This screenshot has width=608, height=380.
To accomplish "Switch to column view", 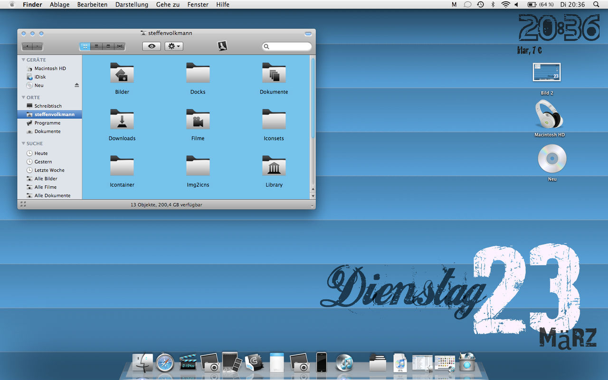I will coord(108,47).
